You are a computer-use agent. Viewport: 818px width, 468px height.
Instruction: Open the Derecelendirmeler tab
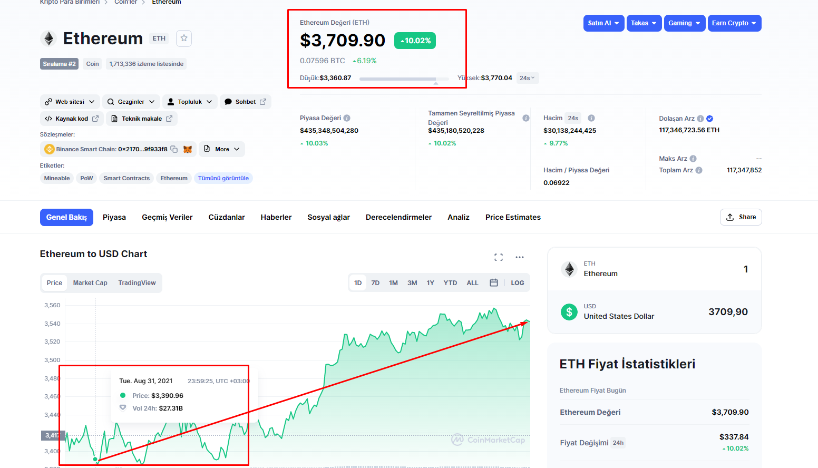click(x=398, y=217)
